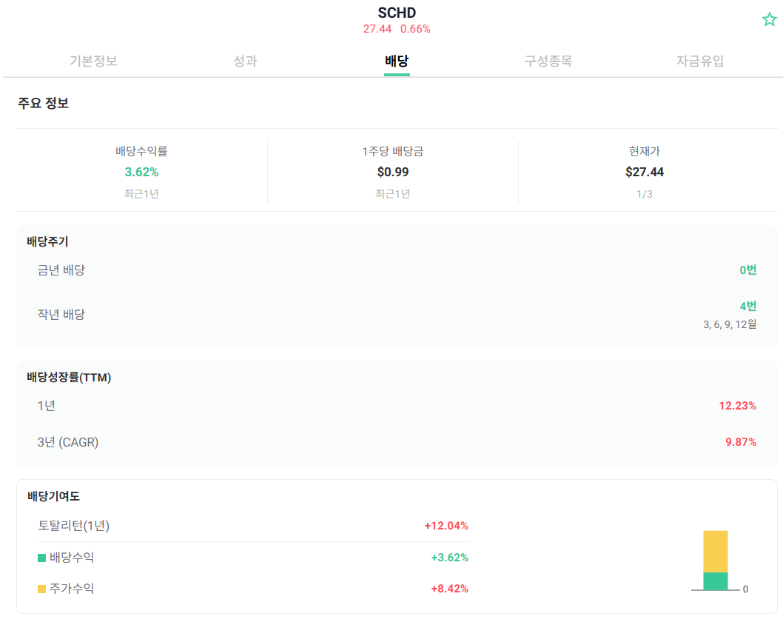The width and height of the screenshot is (783, 625).
Task: Click the yellow segment of the bar chart
Action: coord(716,552)
